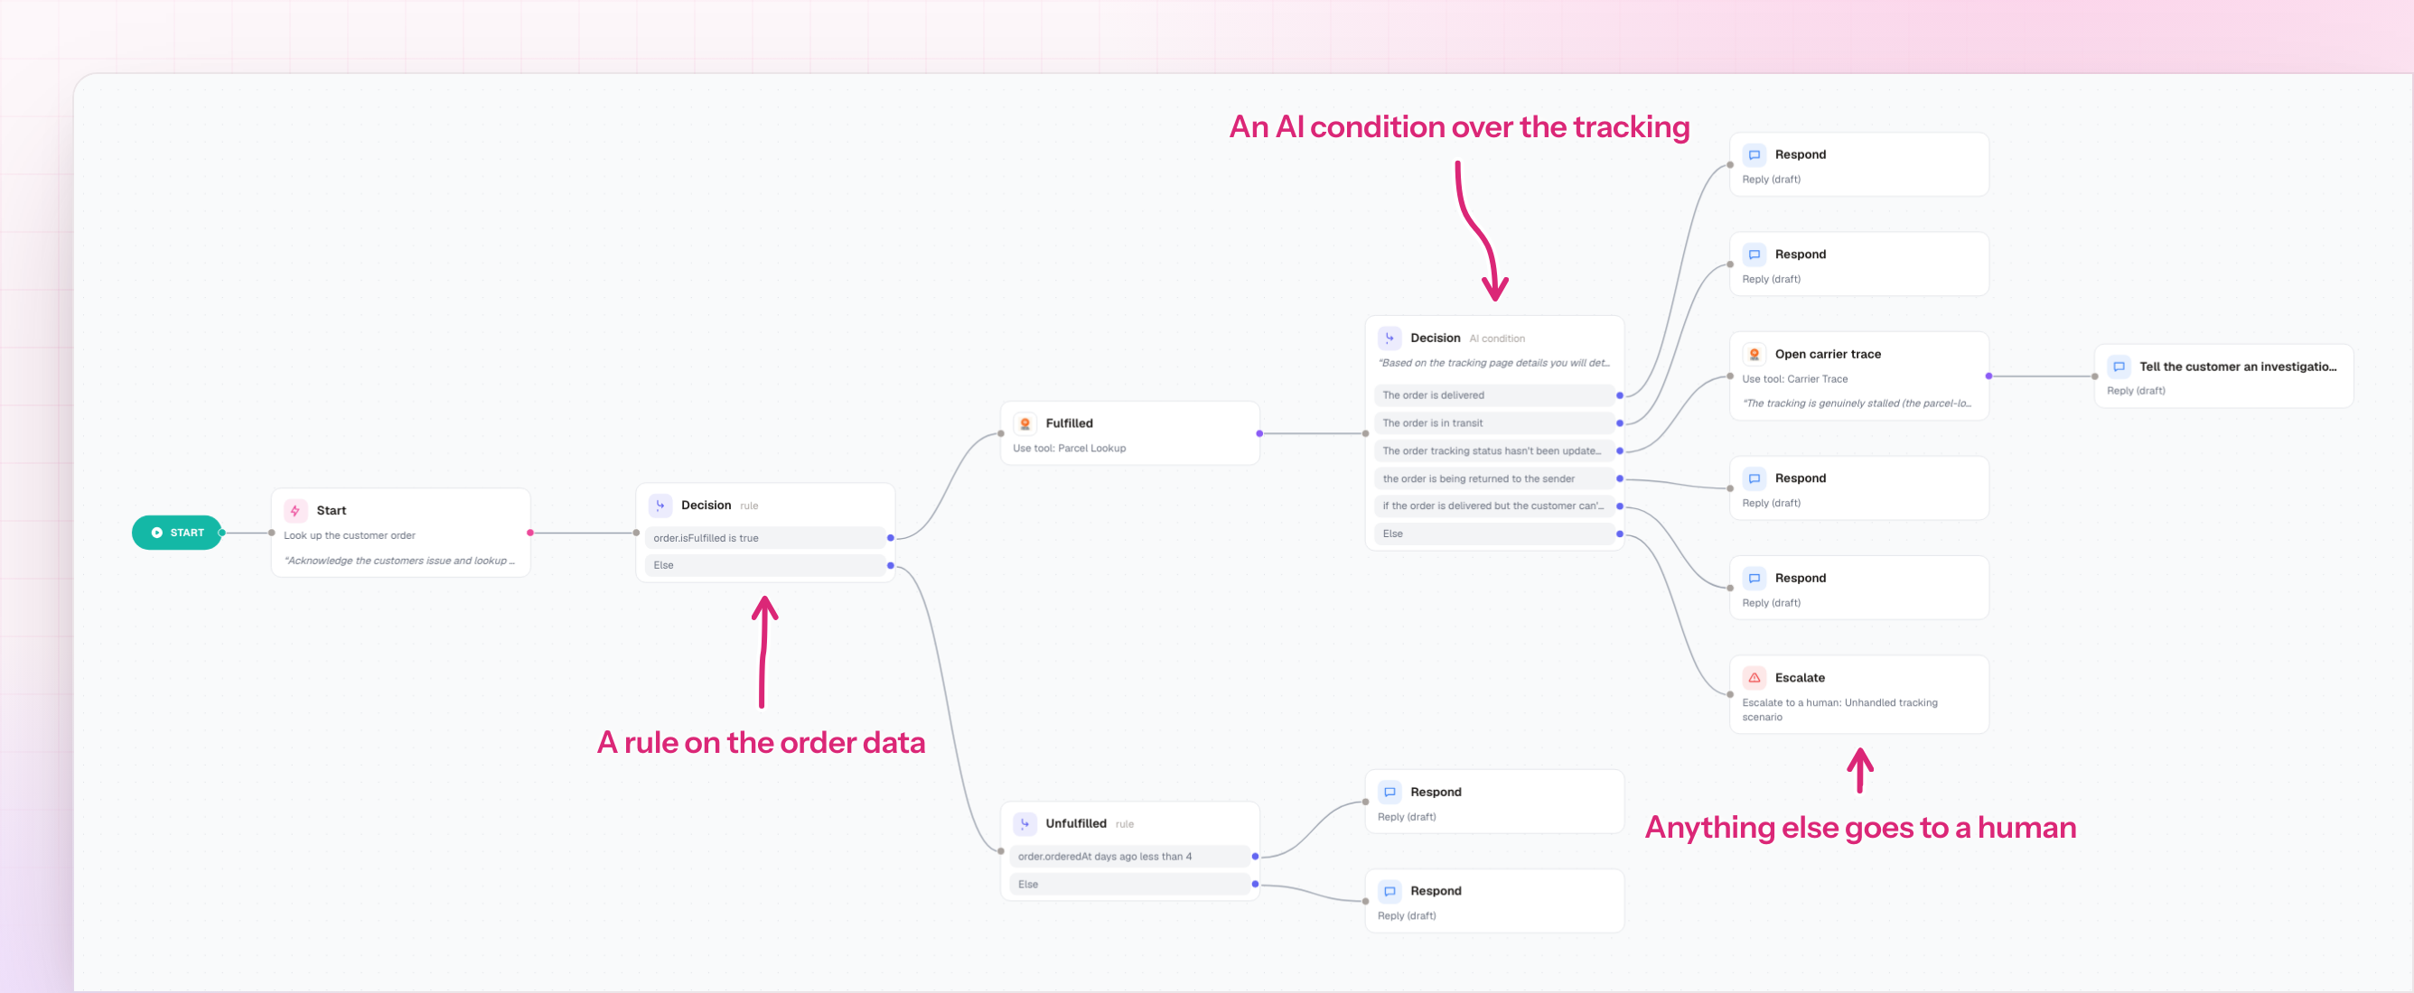The image size is (2414, 993).
Task: Click the Open carrier trace tool icon
Action: click(1754, 354)
